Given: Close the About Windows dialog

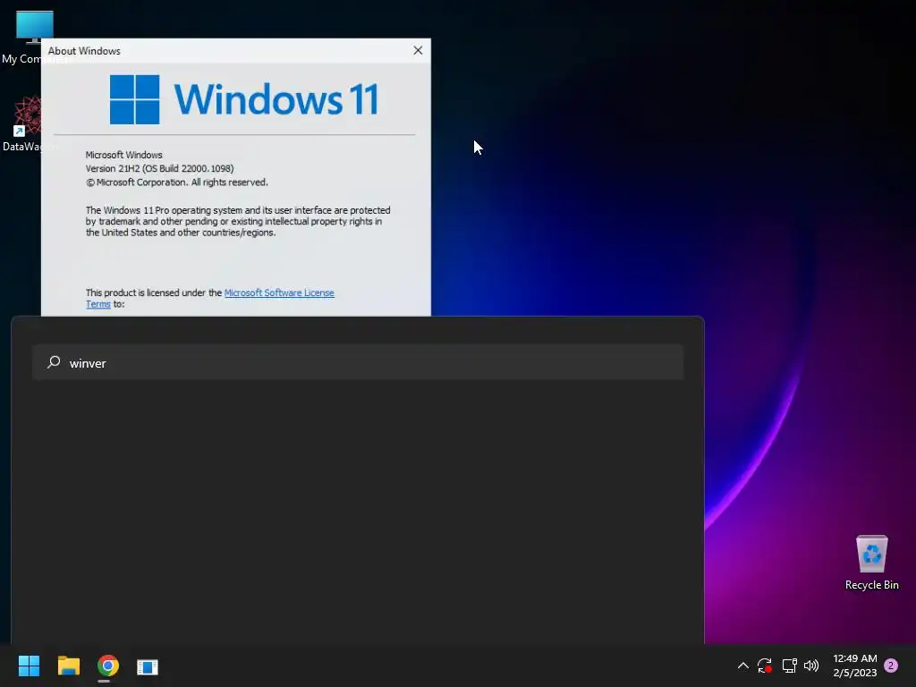Looking at the screenshot, I should [x=418, y=50].
